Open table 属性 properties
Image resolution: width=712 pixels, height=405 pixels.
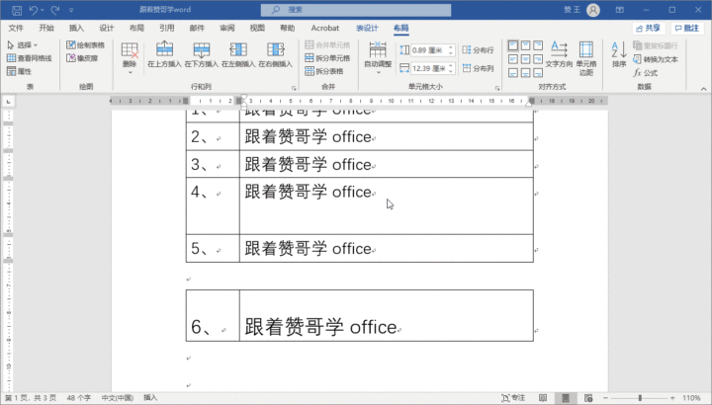pyautogui.click(x=19, y=71)
